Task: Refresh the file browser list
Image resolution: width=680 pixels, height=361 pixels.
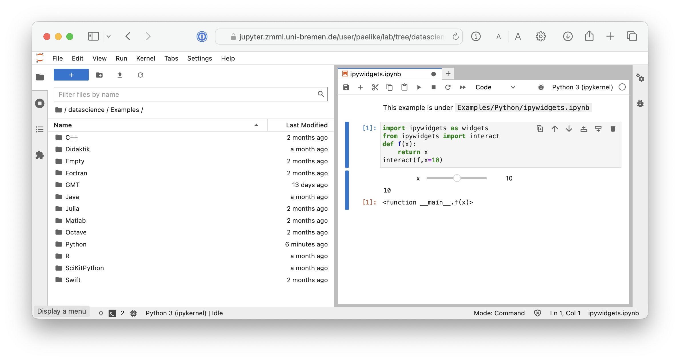Action: (140, 75)
